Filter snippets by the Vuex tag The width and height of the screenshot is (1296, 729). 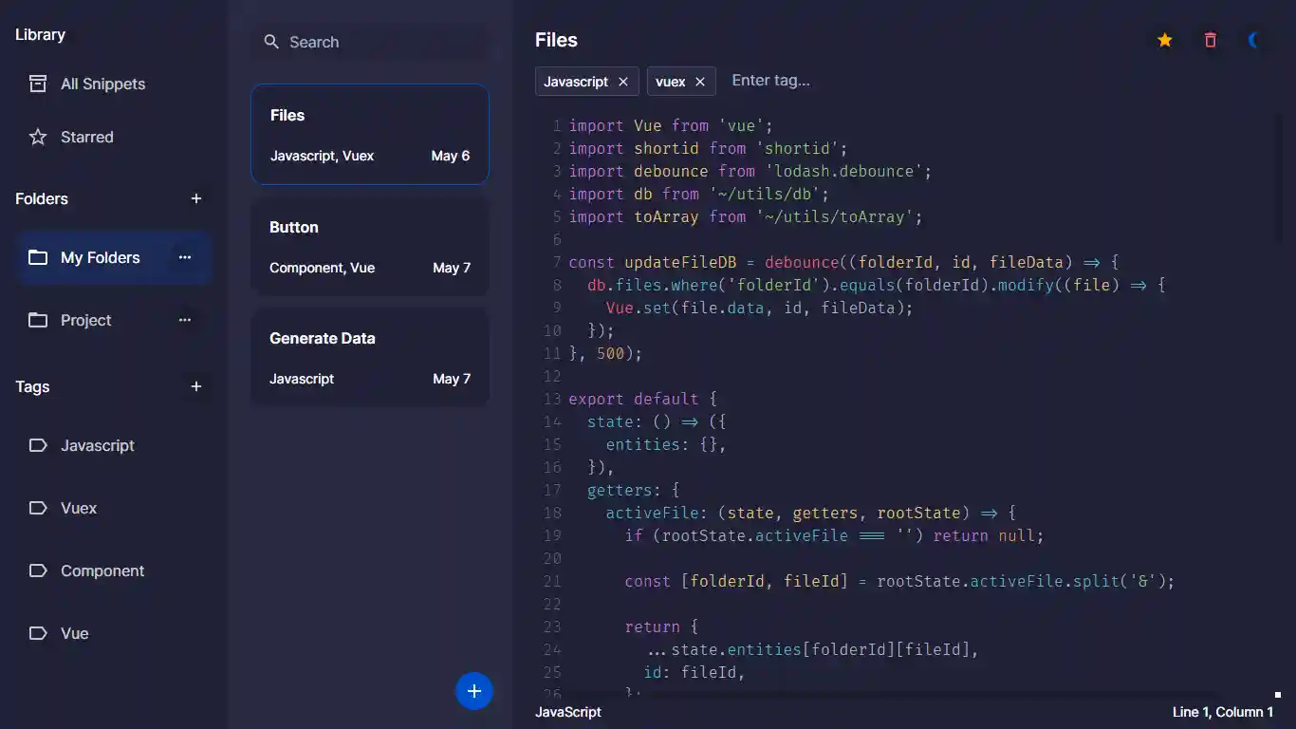(x=79, y=508)
